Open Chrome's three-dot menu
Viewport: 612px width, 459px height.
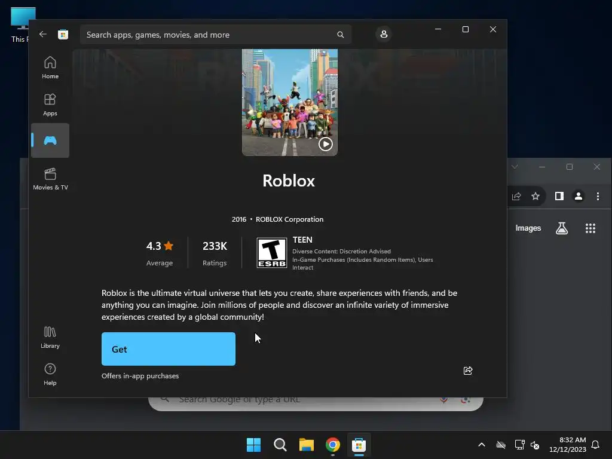[x=598, y=196]
